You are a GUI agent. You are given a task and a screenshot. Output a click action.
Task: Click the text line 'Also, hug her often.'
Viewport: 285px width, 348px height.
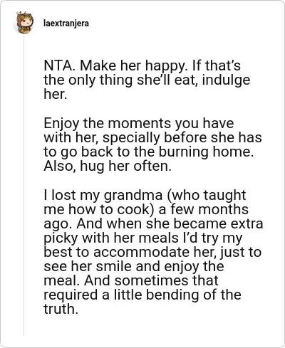point(108,166)
